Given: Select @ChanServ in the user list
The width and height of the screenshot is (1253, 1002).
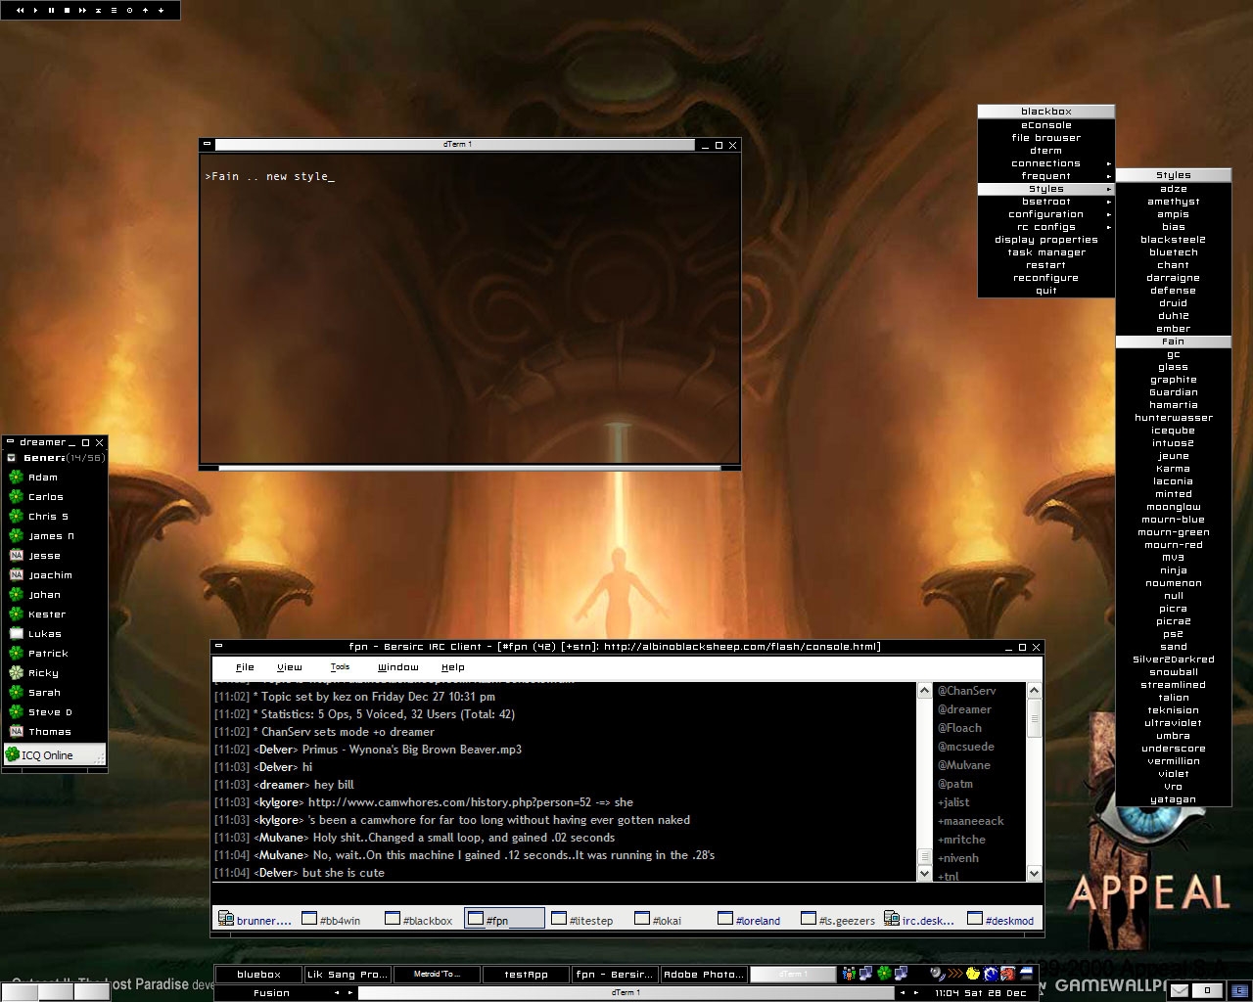Looking at the screenshot, I should tap(966, 691).
